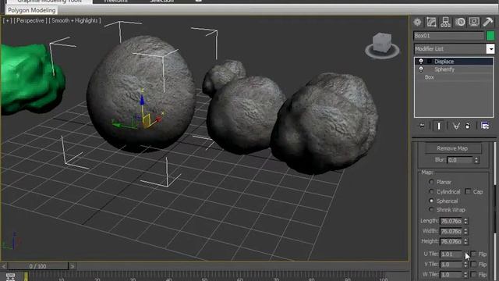
Task: Click the Width spinner arrows
Action: click(x=466, y=231)
